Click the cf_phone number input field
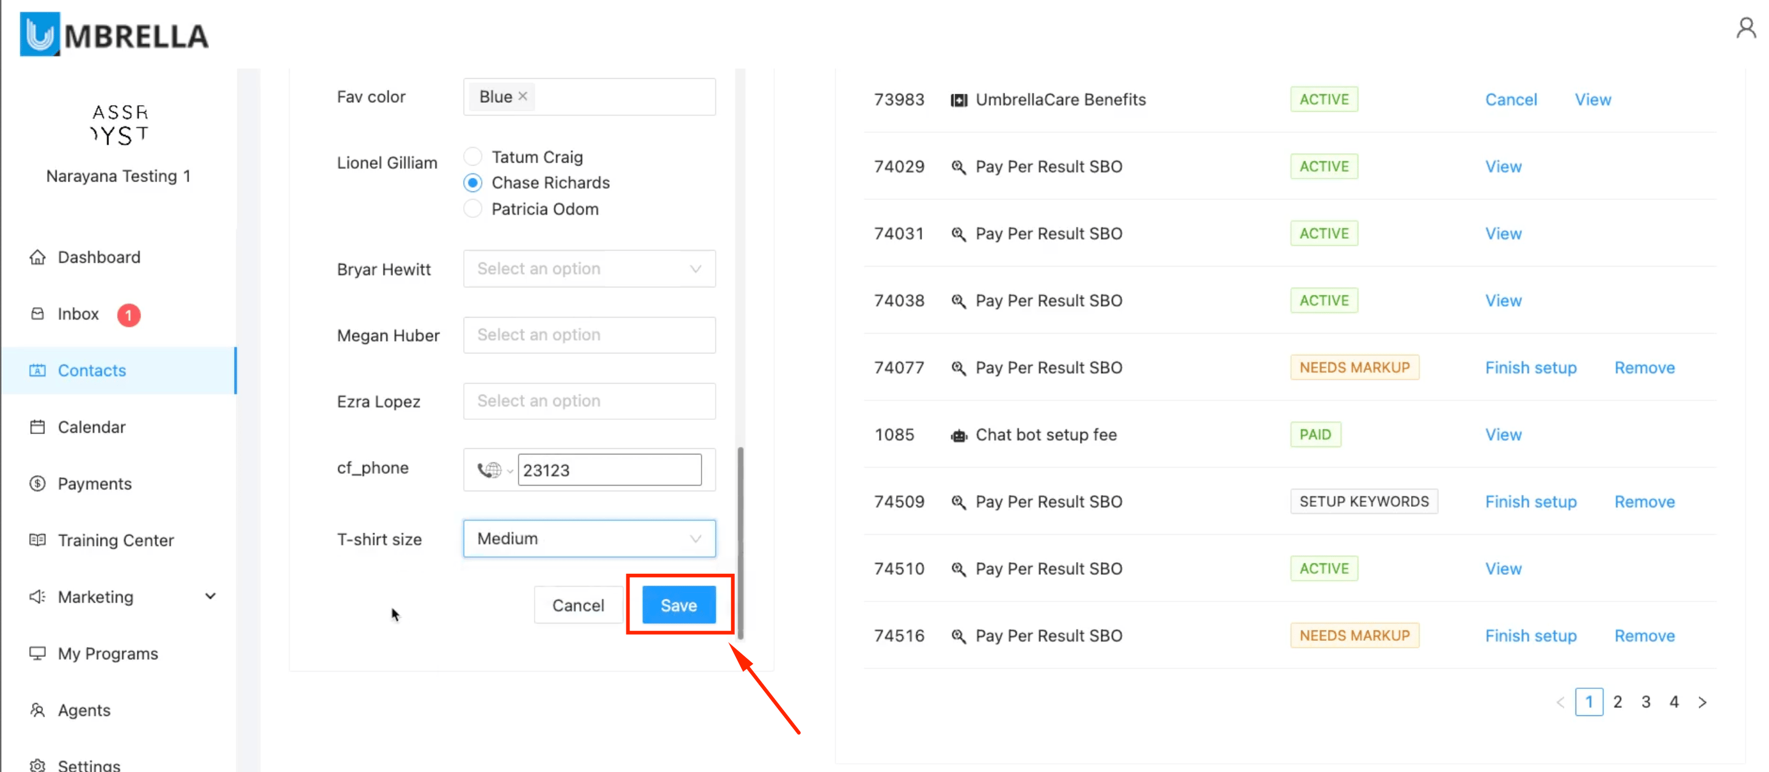Image resolution: width=1769 pixels, height=772 pixels. [609, 470]
